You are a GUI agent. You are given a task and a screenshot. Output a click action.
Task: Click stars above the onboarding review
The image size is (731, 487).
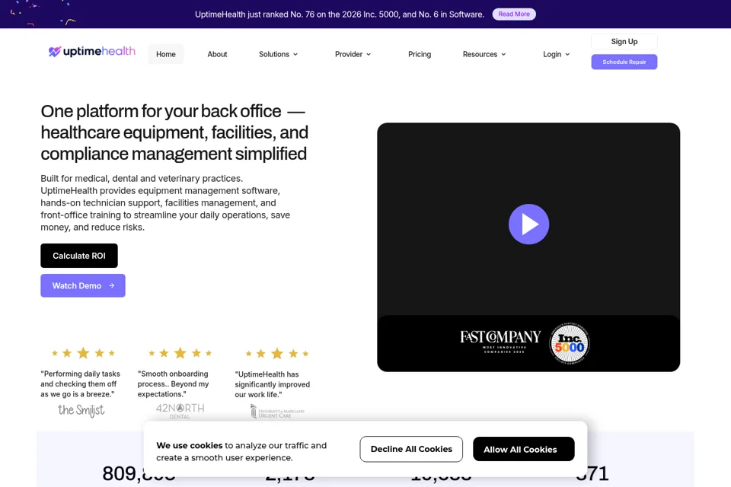[180, 353]
